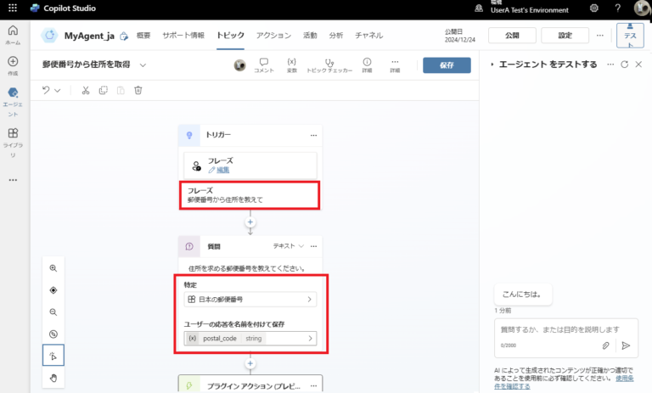652x393 pixels.
Task: Open the テキスト type dropdown on question node
Action: (x=289, y=246)
